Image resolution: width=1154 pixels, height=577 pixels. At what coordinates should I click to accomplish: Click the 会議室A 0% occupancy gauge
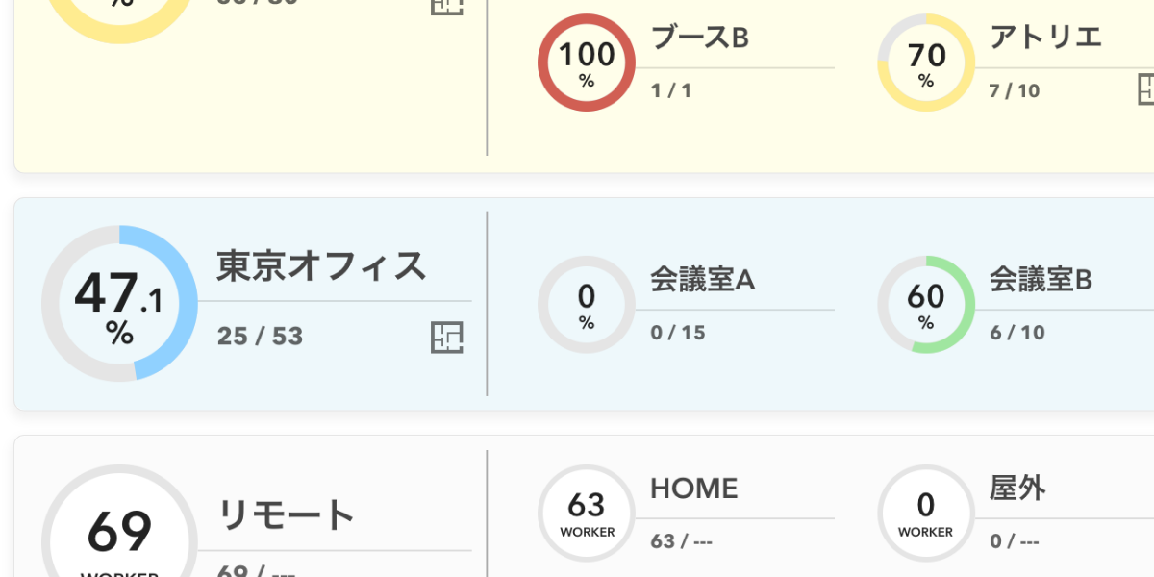tap(587, 305)
